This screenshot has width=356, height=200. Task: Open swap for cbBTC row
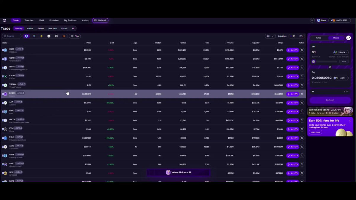302,68
